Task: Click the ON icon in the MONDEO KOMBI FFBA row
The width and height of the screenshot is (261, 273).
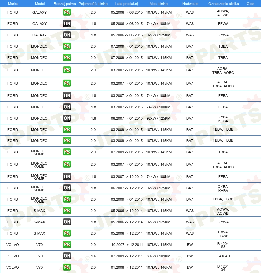Action: [67, 177]
